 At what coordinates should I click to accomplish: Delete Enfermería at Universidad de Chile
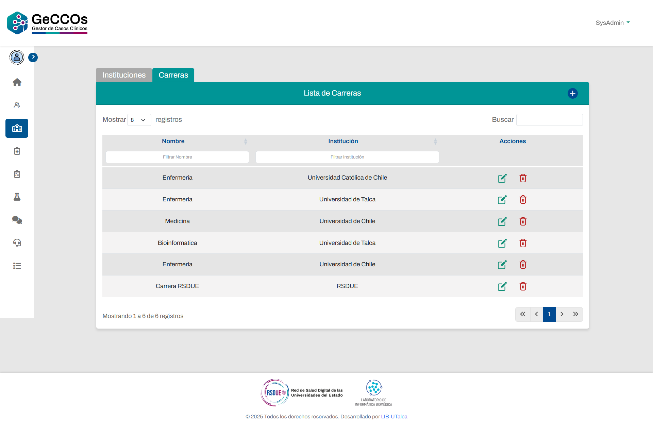coord(523,265)
